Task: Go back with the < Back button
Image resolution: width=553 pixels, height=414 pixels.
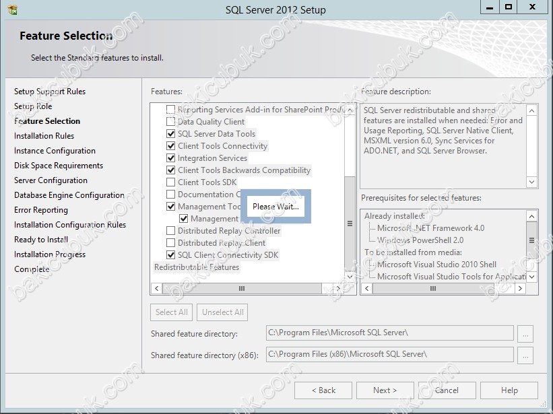Action: [323, 390]
